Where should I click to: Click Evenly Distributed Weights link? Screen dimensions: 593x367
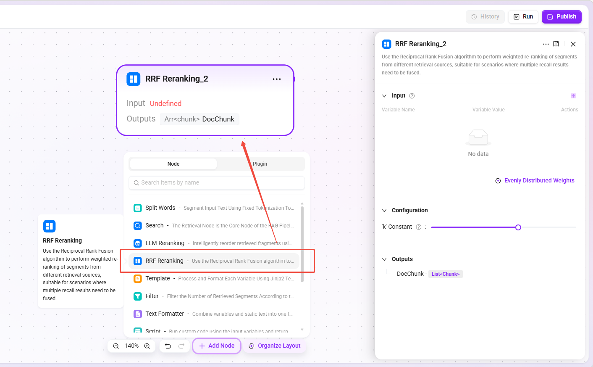[x=535, y=181]
